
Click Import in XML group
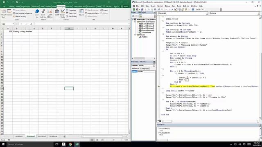point(104,10)
